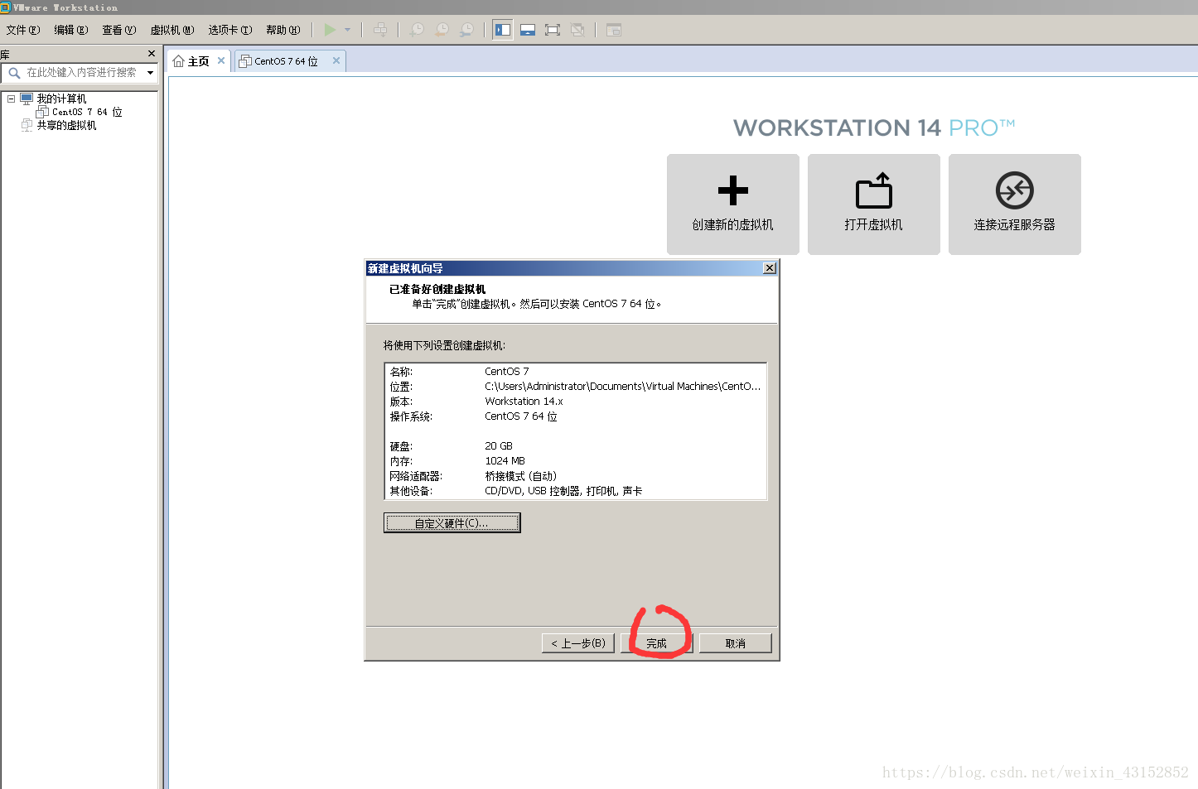The width and height of the screenshot is (1198, 789).
Task: Click the take snapshot toolbar icon
Action: point(418,30)
